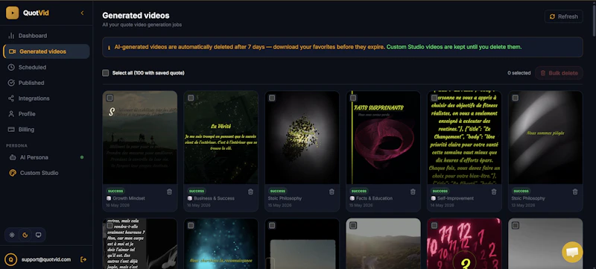Open the live chat bubble widget

[x=572, y=252]
